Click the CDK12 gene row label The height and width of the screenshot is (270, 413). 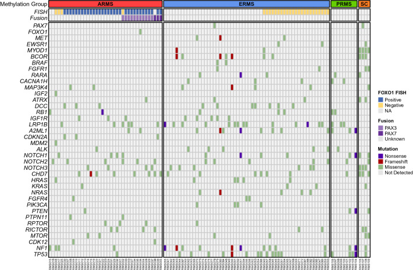coord(38,242)
